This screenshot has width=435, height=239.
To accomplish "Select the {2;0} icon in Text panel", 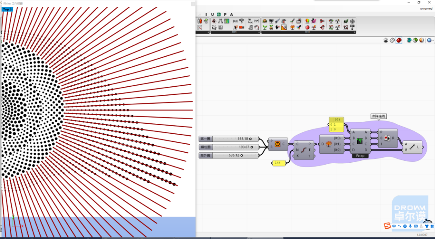I will pyautogui.click(x=235, y=21).
